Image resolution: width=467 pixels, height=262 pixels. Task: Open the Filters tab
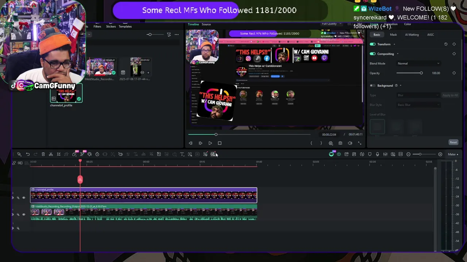(x=97, y=26)
